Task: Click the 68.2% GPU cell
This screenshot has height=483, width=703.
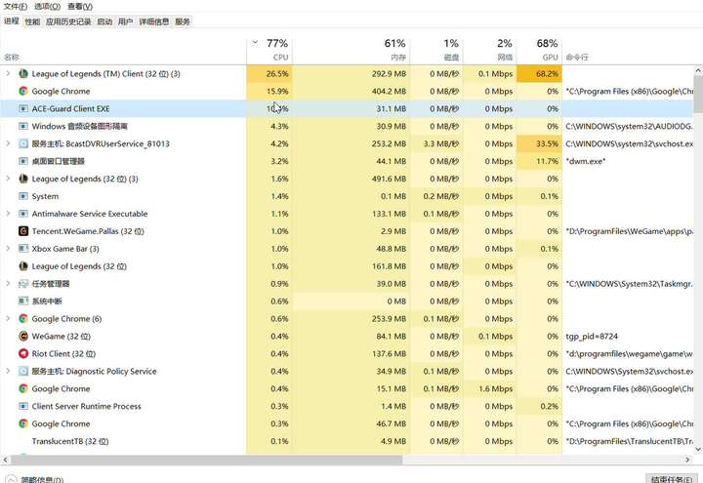Action: tap(539, 74)
